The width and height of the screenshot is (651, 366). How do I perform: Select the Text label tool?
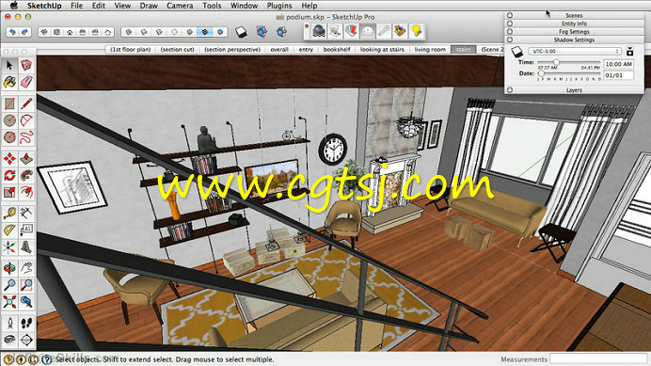pos(26,231)
